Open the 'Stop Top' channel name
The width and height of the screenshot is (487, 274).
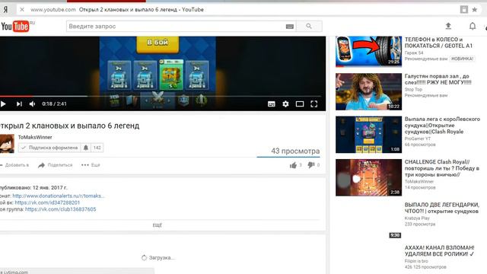coord(413,90)
